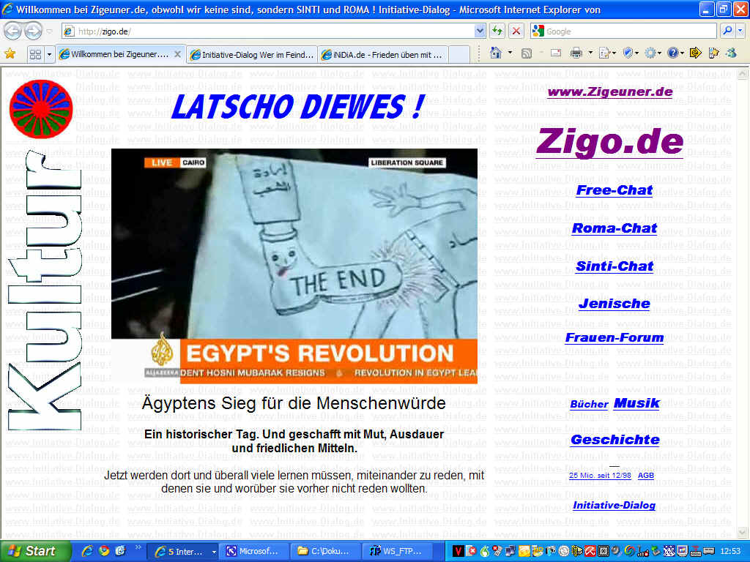The width and height of the screenshot is (750, 562).
Task: Open the Roma-Chat link
Action: [x=615, y=228]
